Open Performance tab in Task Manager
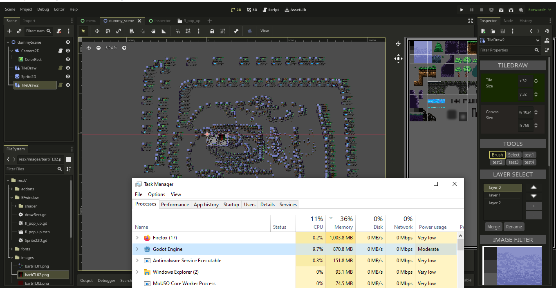The width and height of the screenshot is (556, 288). (x=175, y=205)
